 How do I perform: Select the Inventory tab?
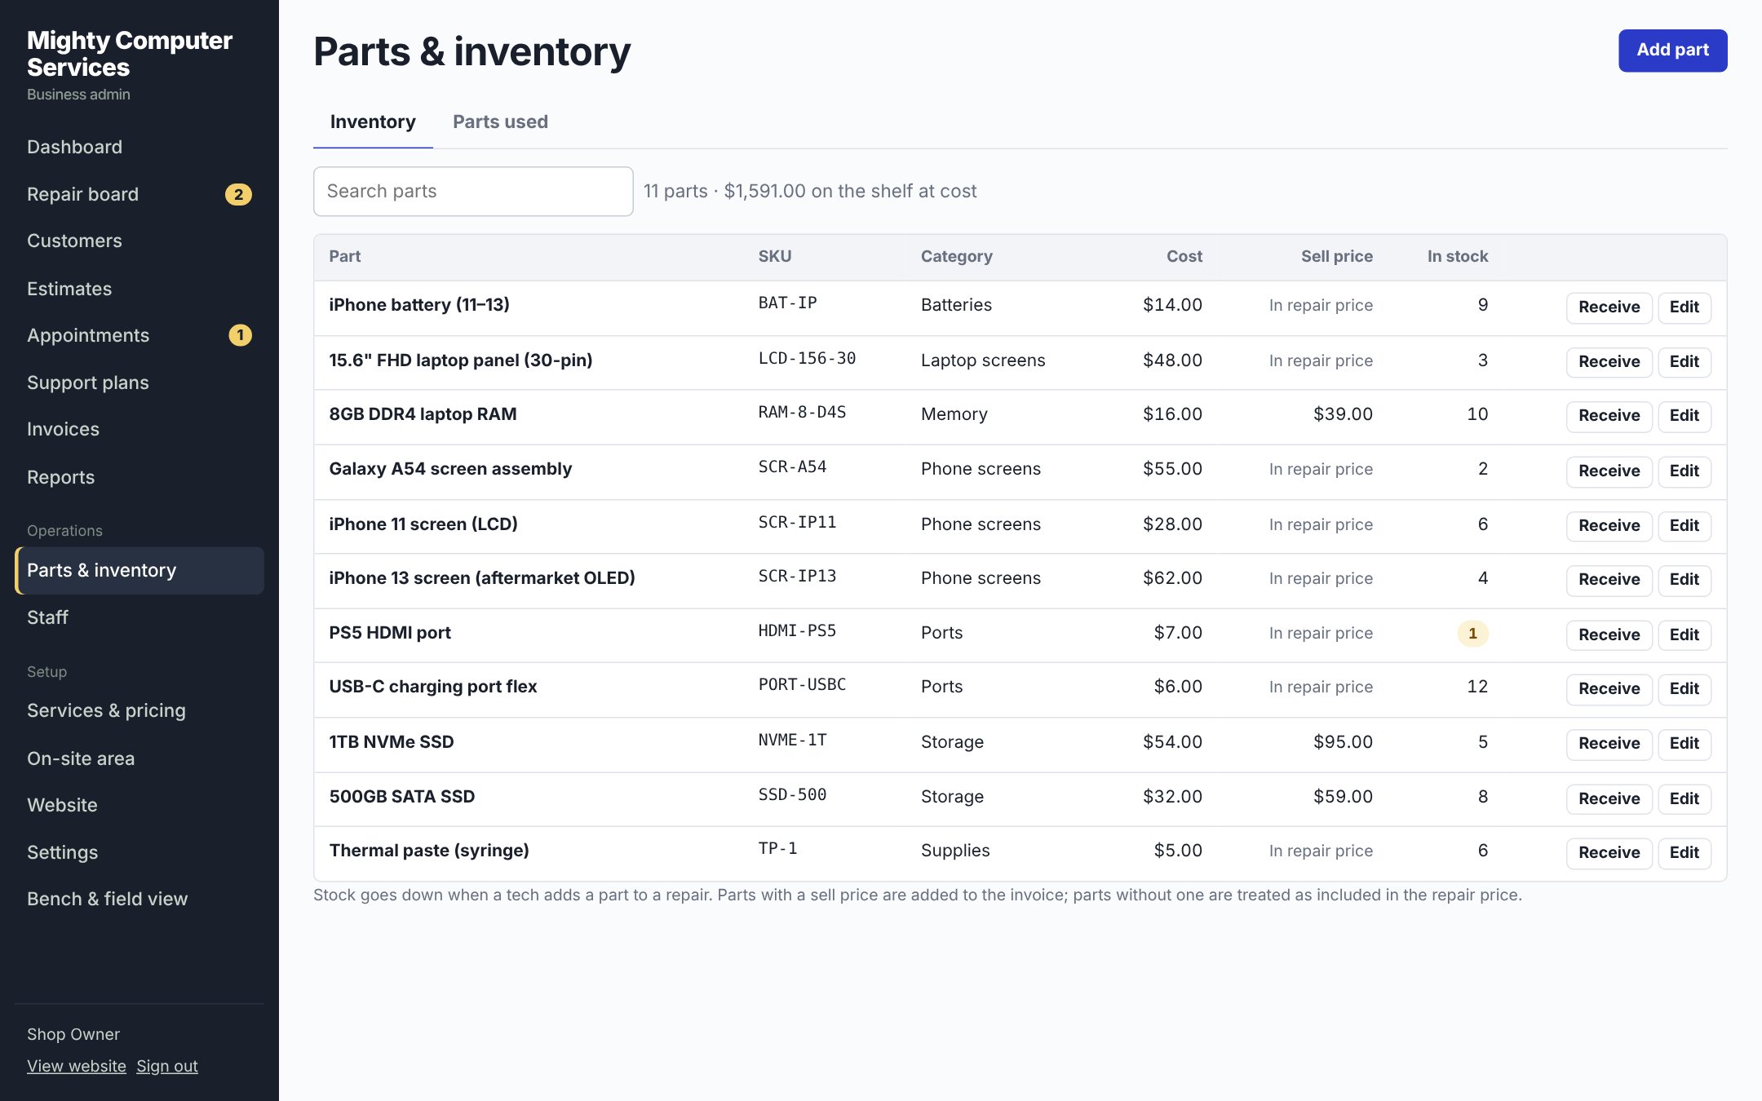[x=373, y=122]
